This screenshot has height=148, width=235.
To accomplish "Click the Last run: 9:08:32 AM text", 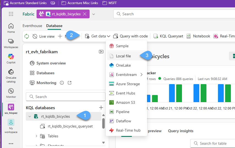I will (212, 79).
